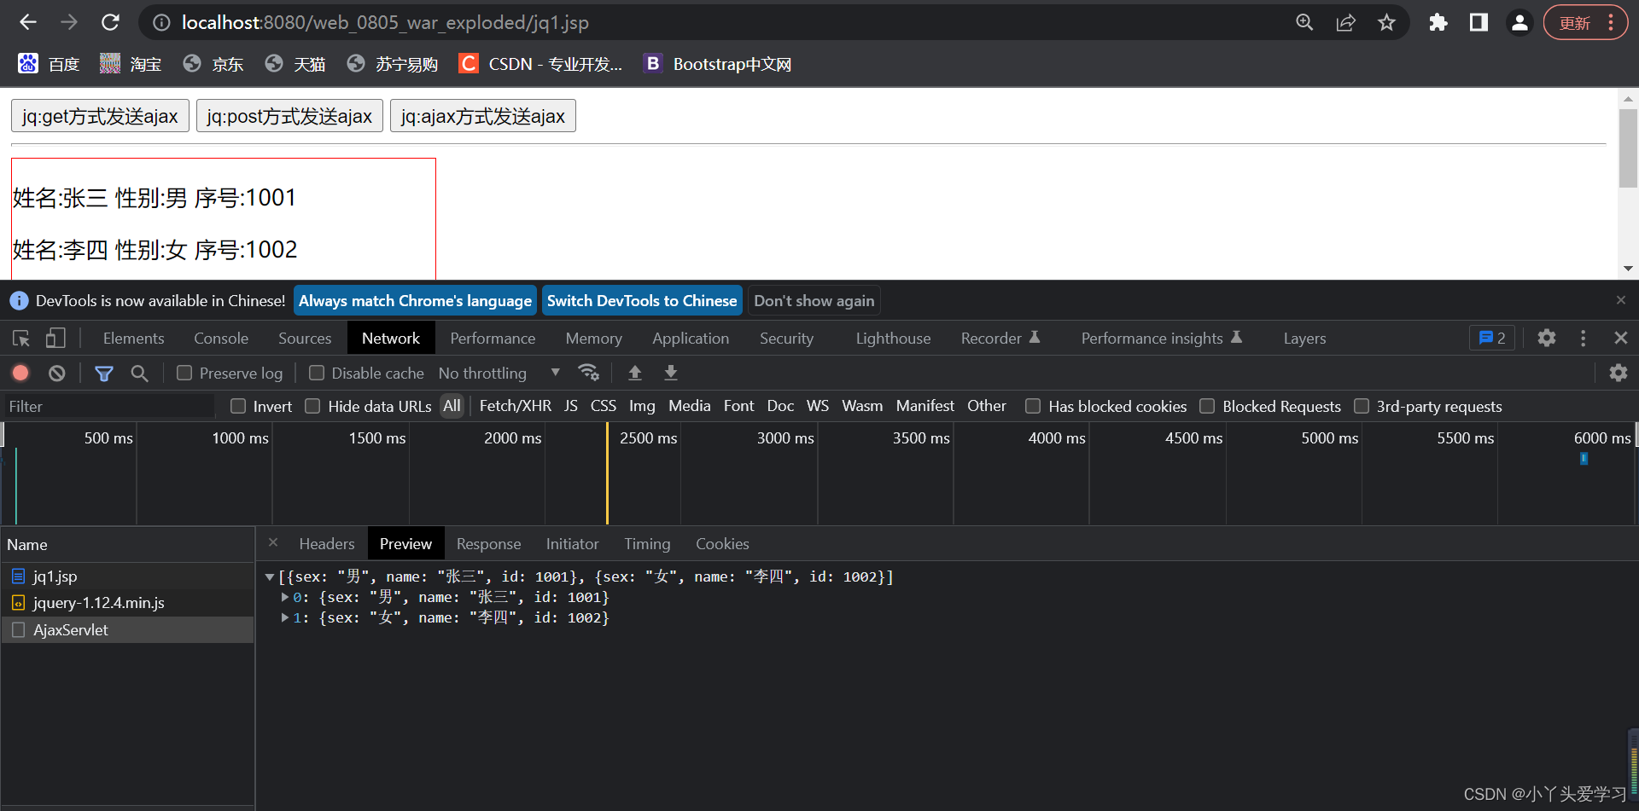Screen dimensions: 1639x811
Task: Stop recording network log
Action: pos(21,373)
